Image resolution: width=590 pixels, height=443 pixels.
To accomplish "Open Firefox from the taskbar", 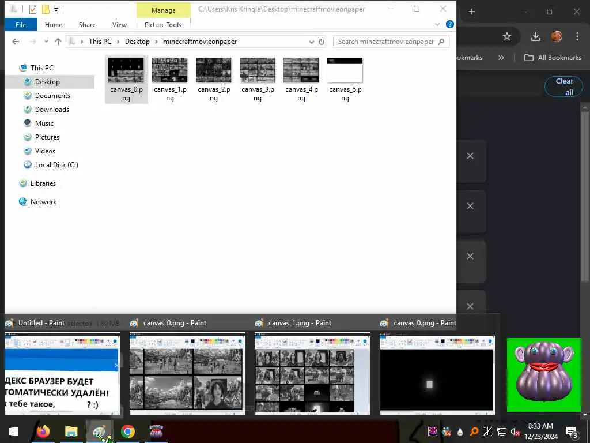I will pyautogui.click(x=43, y=431).
